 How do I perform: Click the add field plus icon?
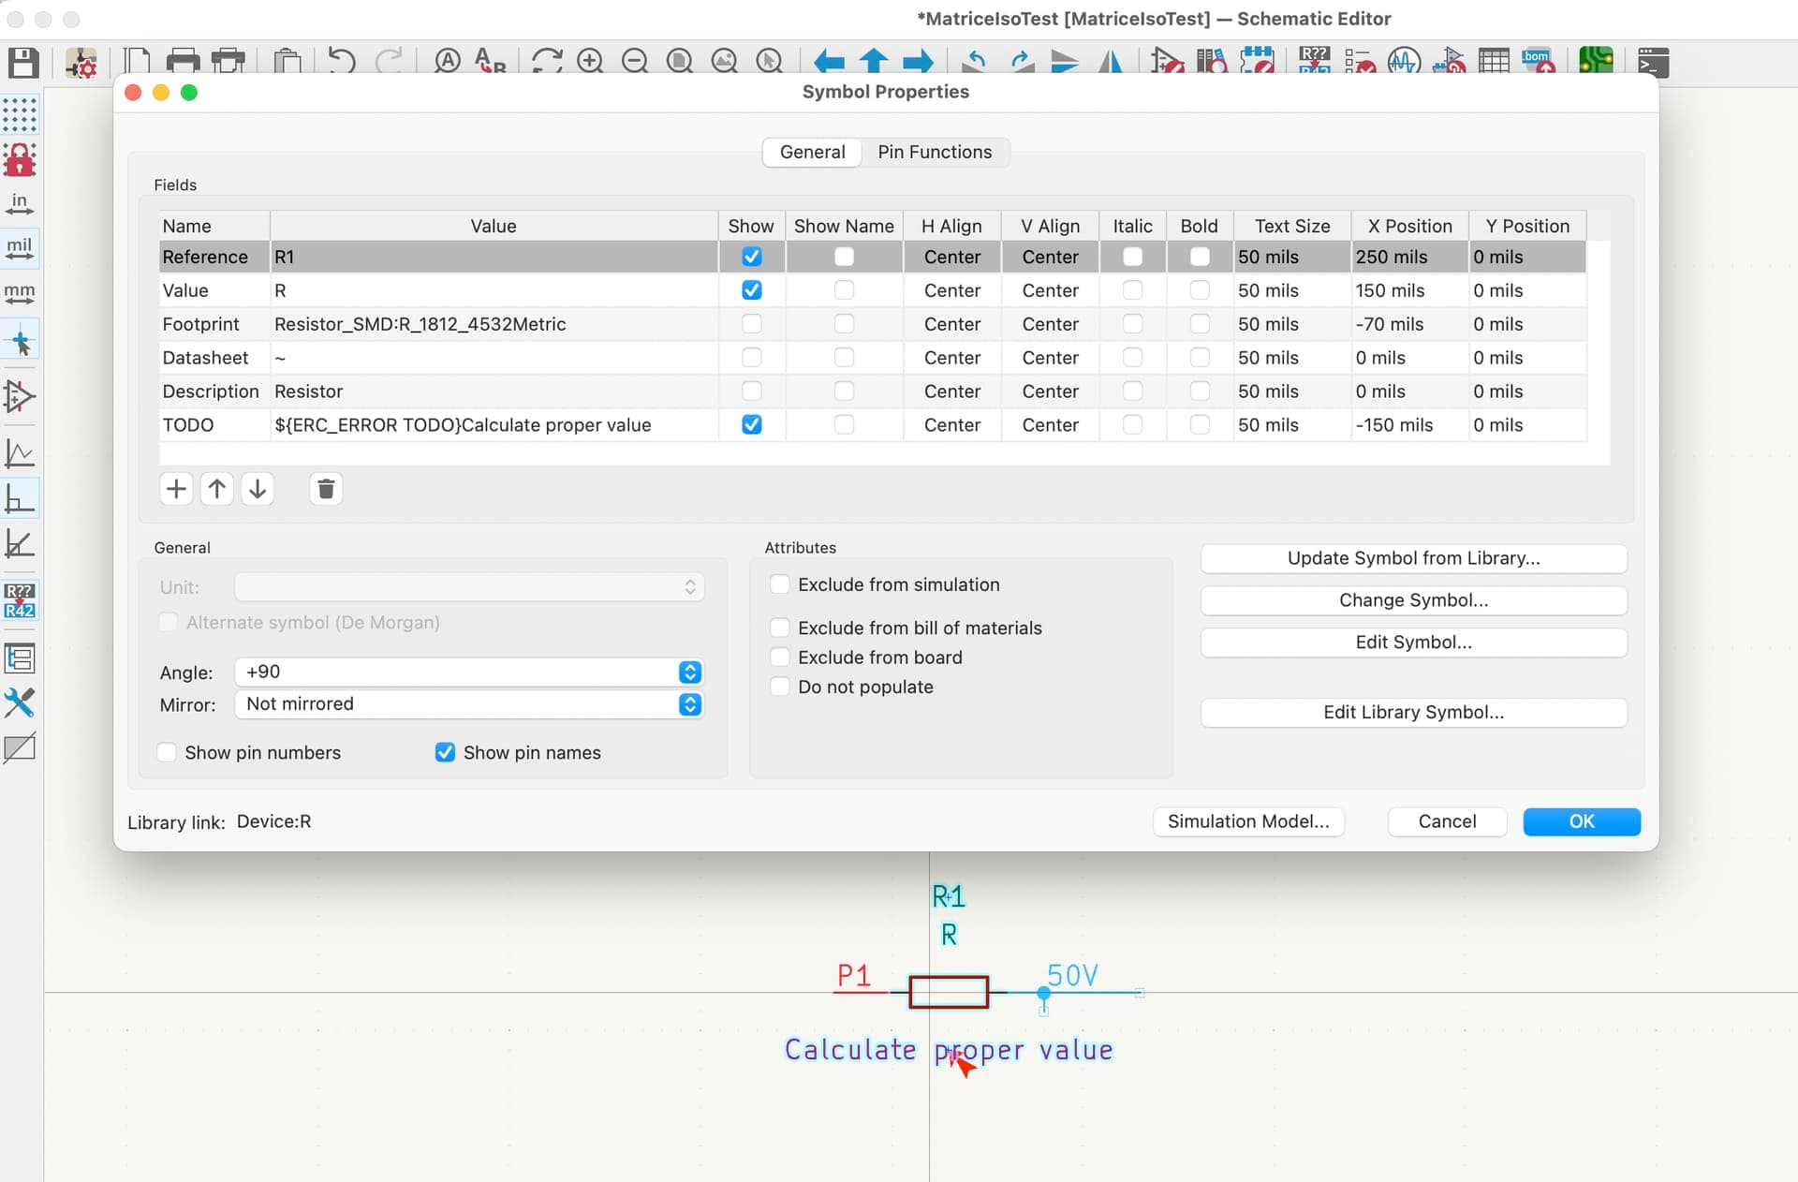[x=176, y=489]
